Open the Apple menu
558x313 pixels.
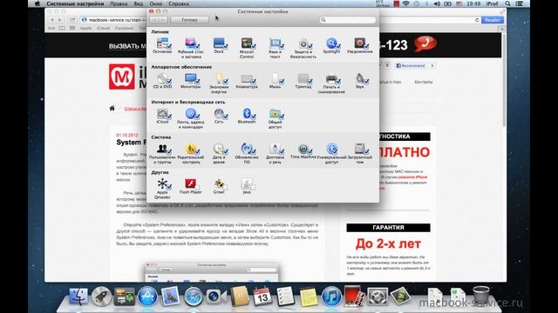point(37,3)
